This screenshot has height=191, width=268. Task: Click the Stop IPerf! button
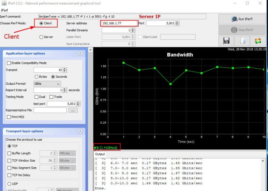tap(242, 30)
